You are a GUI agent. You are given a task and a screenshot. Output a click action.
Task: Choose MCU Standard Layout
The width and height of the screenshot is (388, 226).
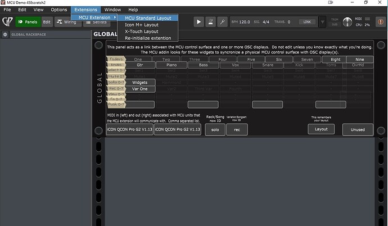148,18
